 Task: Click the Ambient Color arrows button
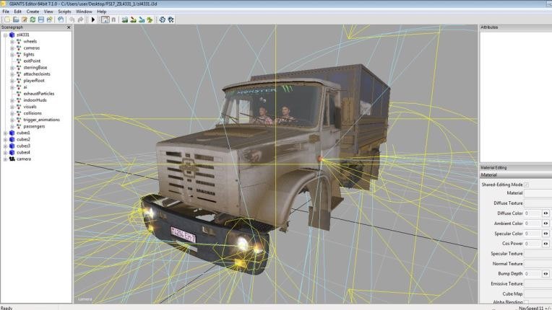click(x=545, y=223)
